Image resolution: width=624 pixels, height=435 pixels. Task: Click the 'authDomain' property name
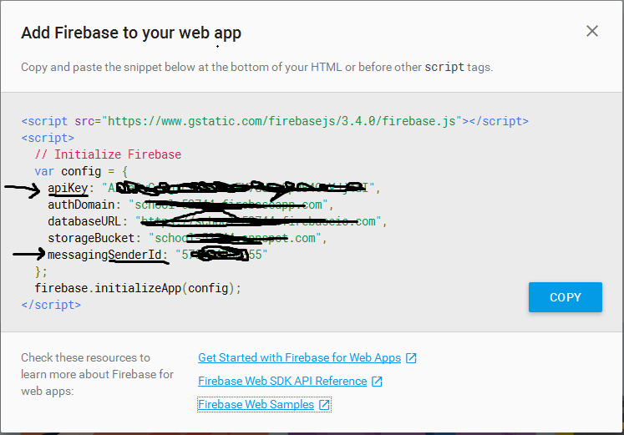click(x=81, y=205)
